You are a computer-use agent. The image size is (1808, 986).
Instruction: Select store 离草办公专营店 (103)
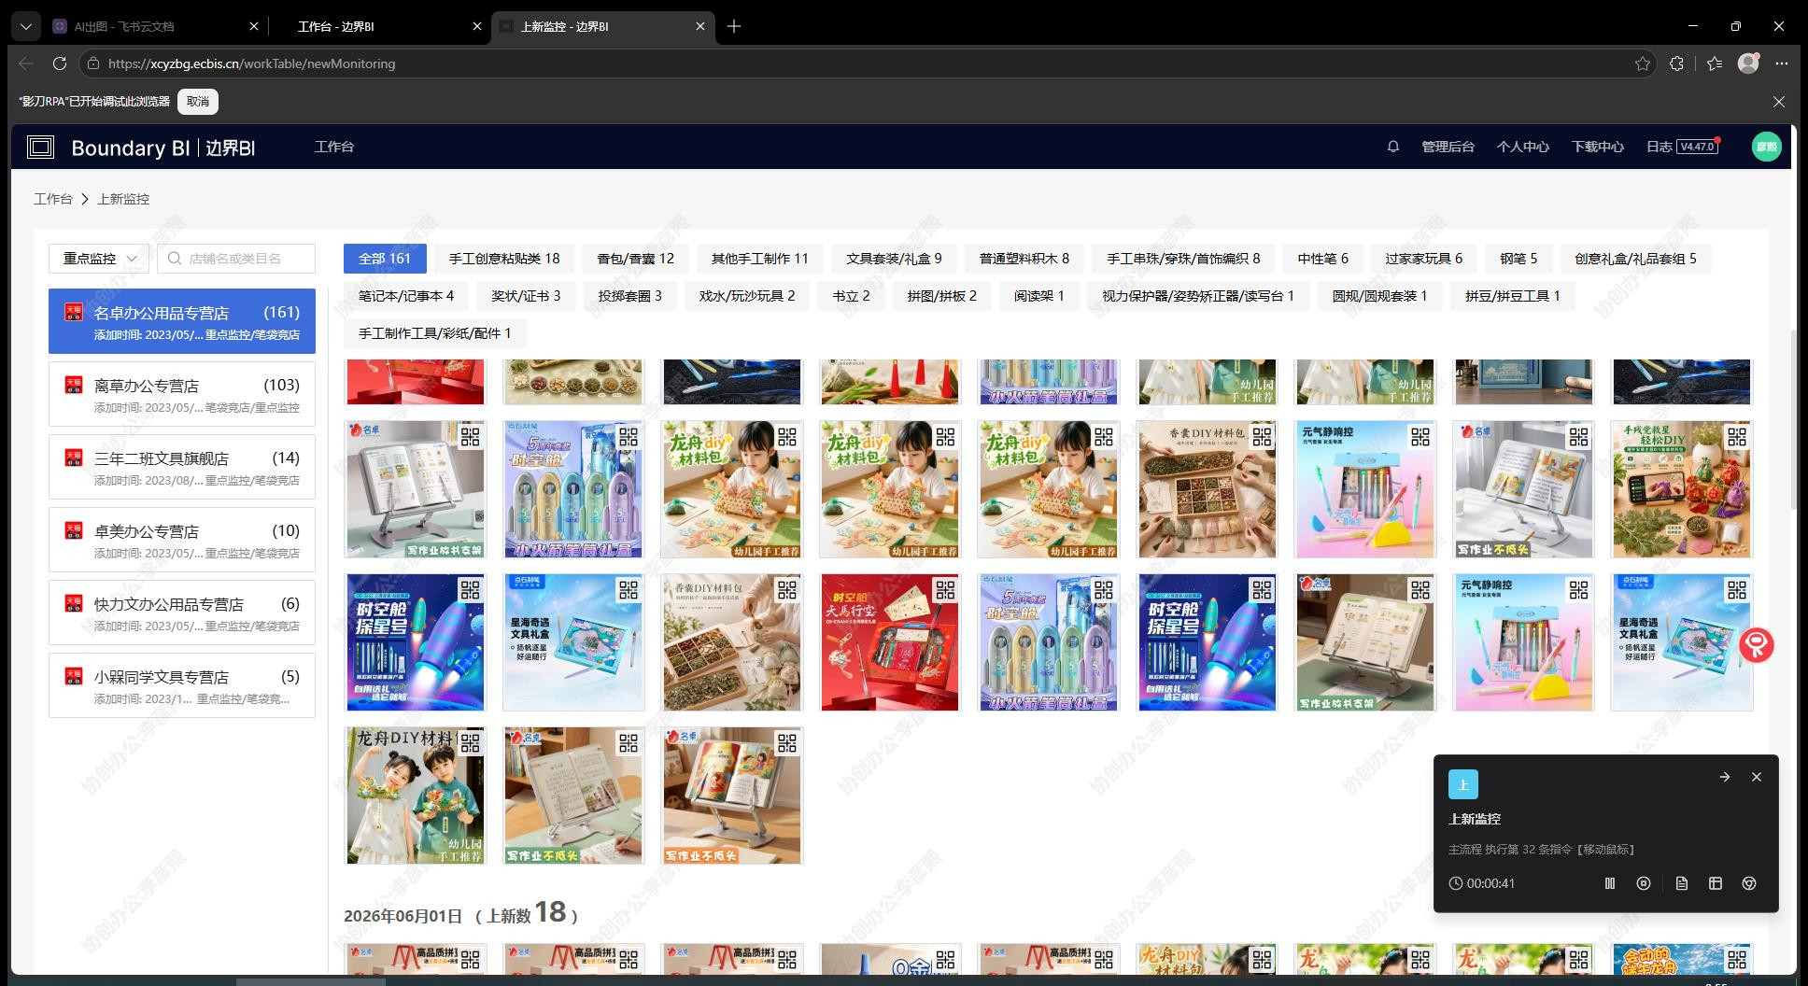[x=182, y=394]
